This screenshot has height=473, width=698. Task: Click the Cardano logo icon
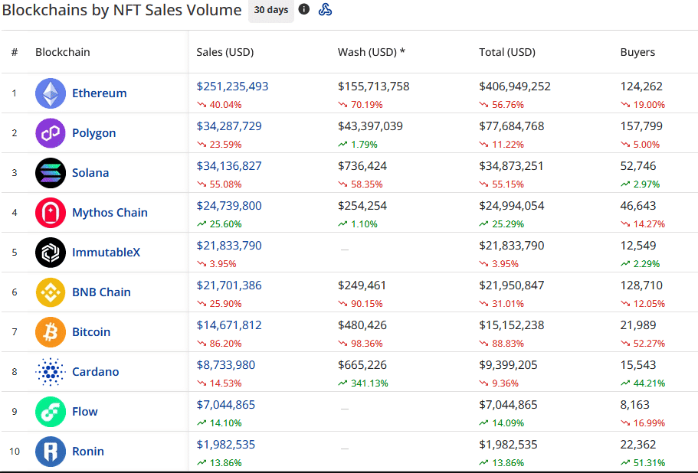[x=51, y=372]
